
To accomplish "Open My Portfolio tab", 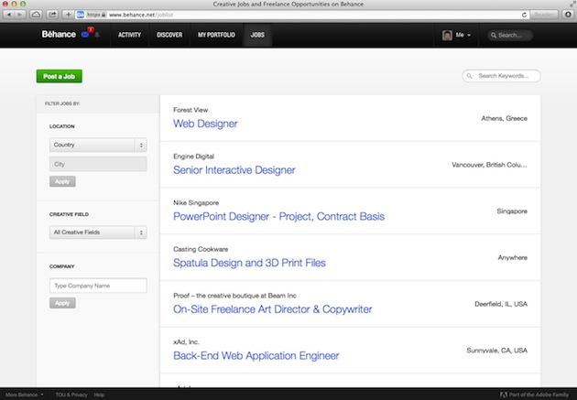I will 216,35.
